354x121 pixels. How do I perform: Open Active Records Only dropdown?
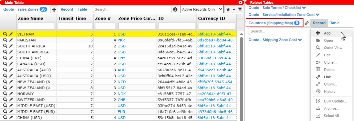(202, 10)
